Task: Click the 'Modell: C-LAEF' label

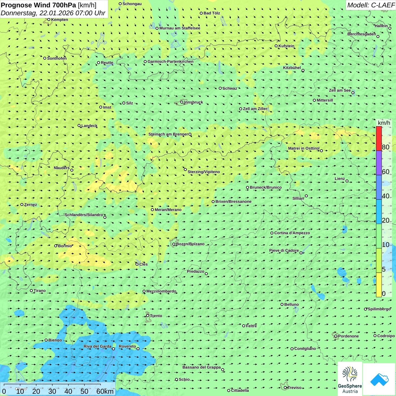Action: pos(371,5)
